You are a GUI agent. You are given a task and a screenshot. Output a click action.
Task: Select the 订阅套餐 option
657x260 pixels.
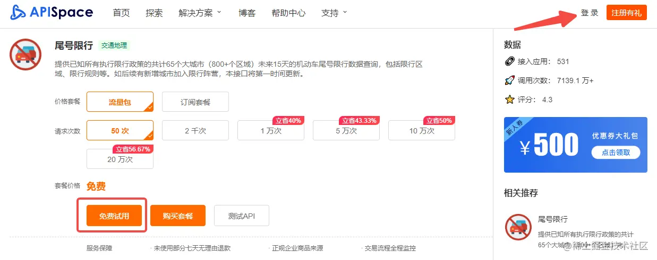pyautogui.click(x=195, y=102)
